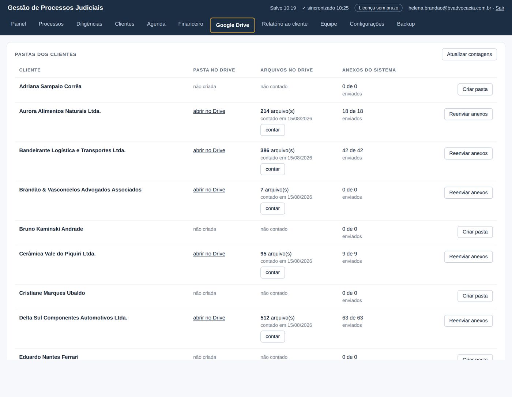Count files for Cerâmica Vale do Piquiri
The width and height of the screenshot is (512, 397).
click(x=272, y=272)
